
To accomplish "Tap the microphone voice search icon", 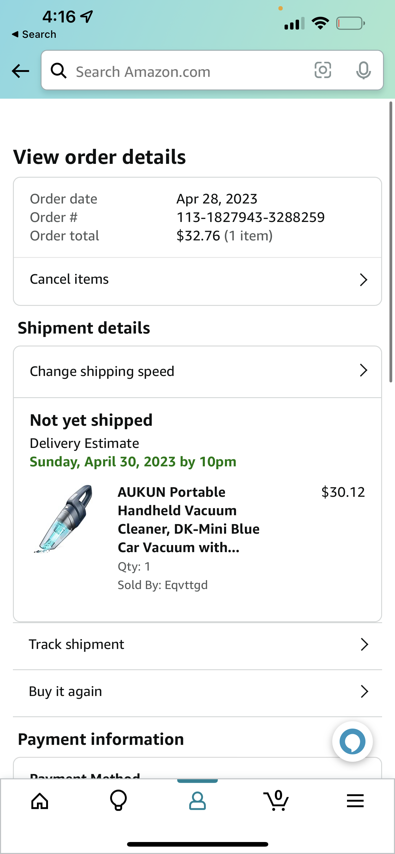I will click(364, 70).
